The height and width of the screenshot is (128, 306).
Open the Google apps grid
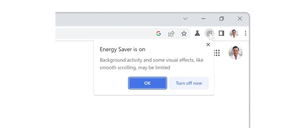click(x=217, y=53)
